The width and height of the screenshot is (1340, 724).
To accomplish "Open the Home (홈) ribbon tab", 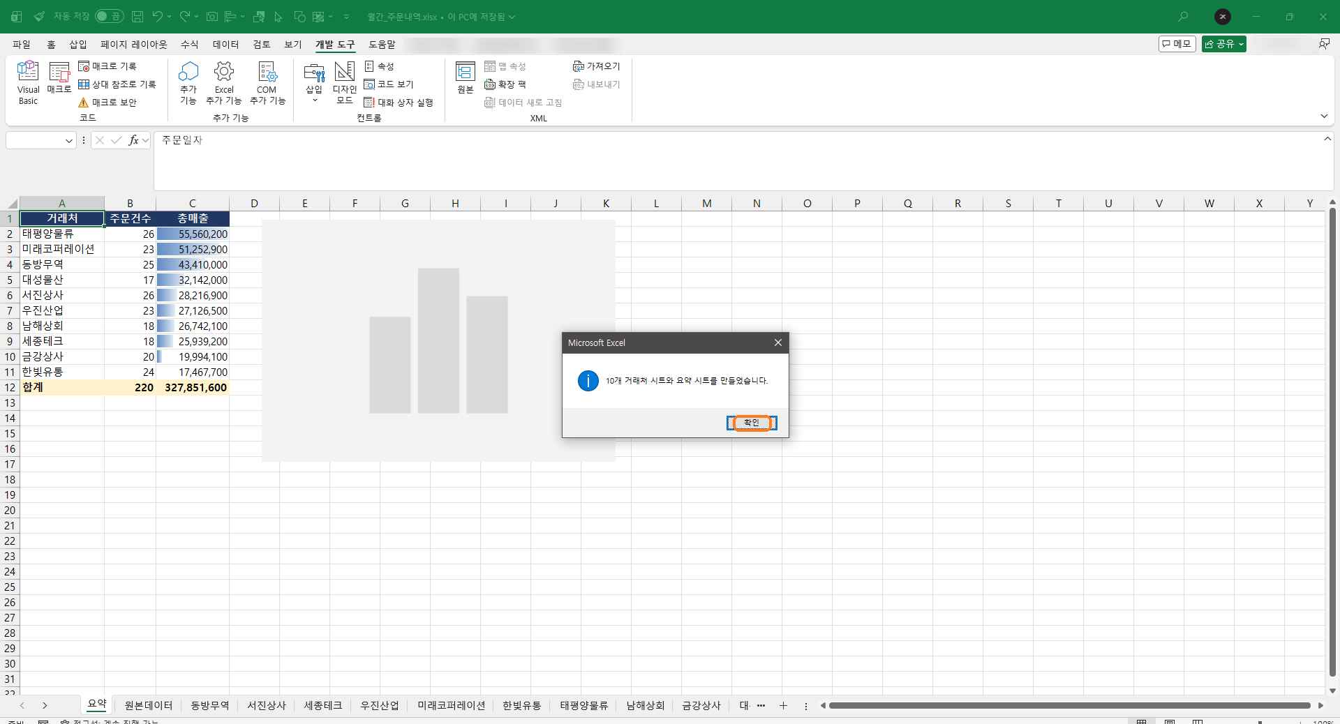I will click(51, 44).
